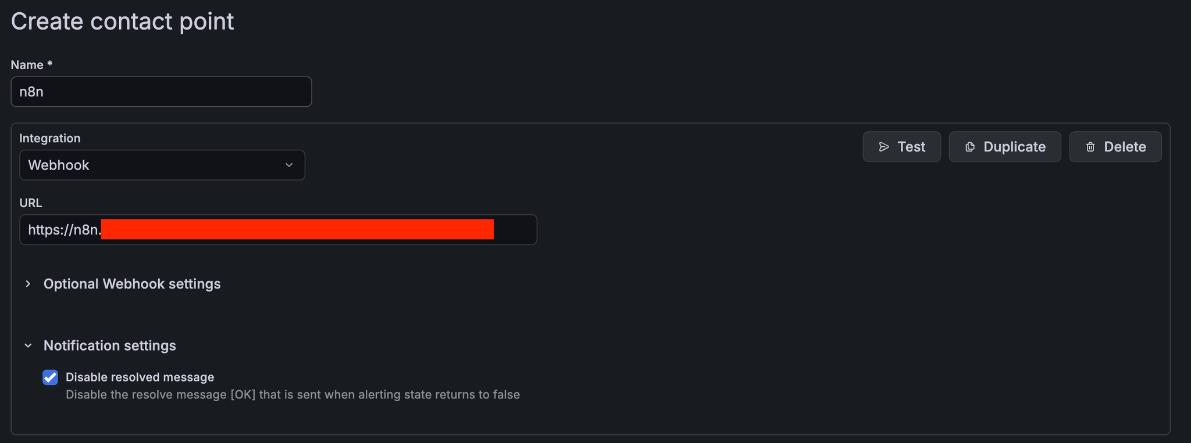Click the "Name *" field label
Viewport: 1191px width, 443px height.
point(31,65)
